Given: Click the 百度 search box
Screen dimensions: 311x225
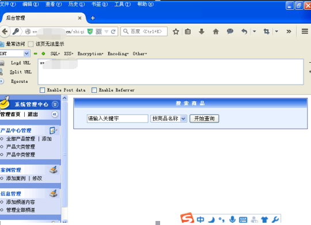Looking at the screenshot, I should tap(144, 31).
